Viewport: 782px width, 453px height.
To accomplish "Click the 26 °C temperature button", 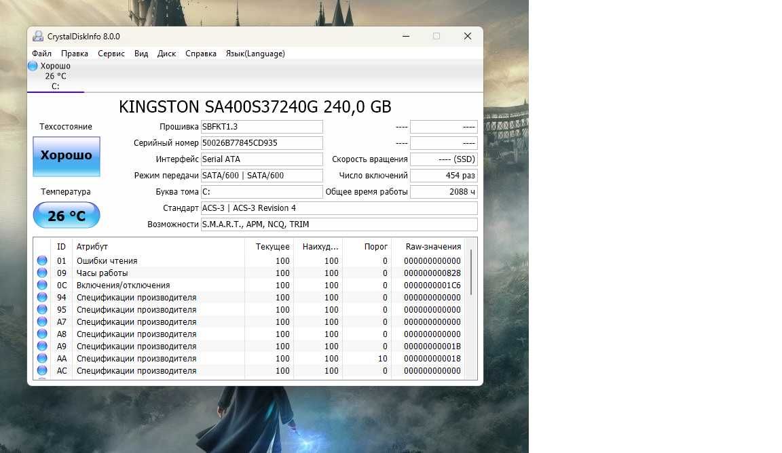I will 67,215.
